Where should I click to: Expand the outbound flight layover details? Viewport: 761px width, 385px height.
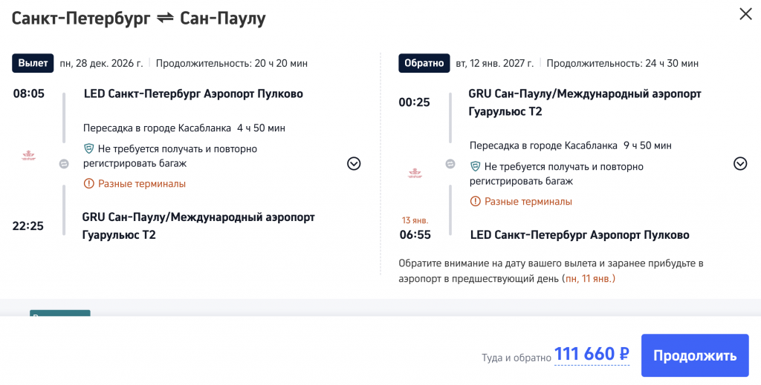[x=354, y=164]
